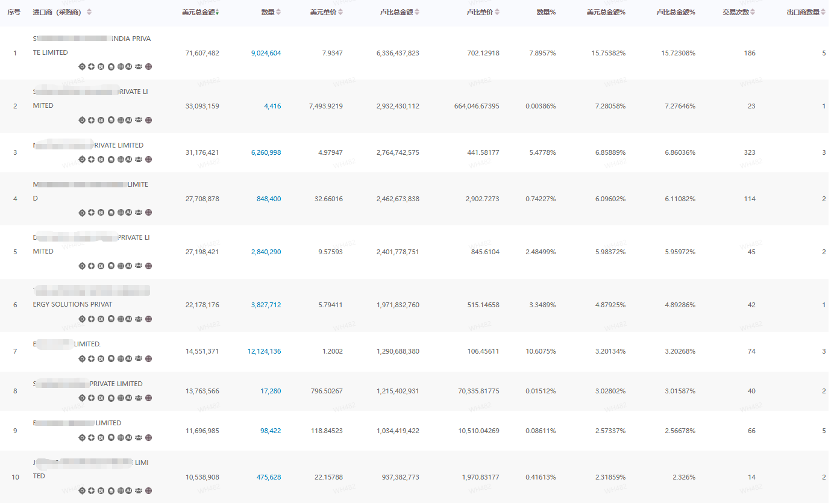The image size is (840, 503).
Task: Open quantity link 12,124,136 in row 7
Action: (x=264, y=351)
